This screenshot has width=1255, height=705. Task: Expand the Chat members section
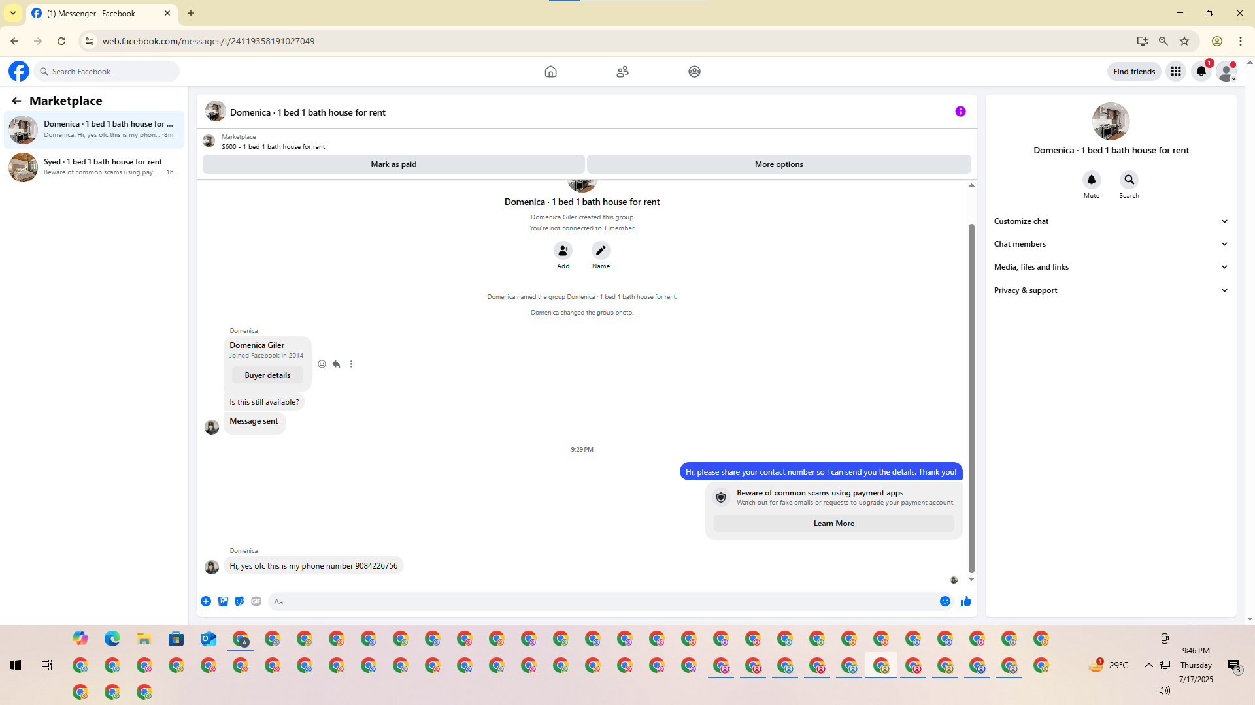[x=1111, y=244]
